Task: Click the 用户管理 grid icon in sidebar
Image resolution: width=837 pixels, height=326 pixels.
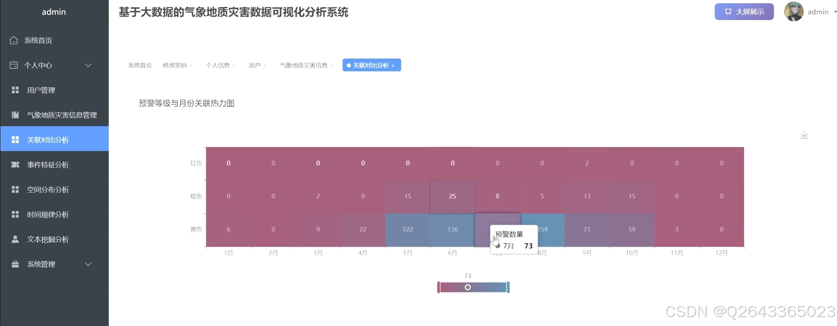Action: pyautogui.click(x=15, y=90)
